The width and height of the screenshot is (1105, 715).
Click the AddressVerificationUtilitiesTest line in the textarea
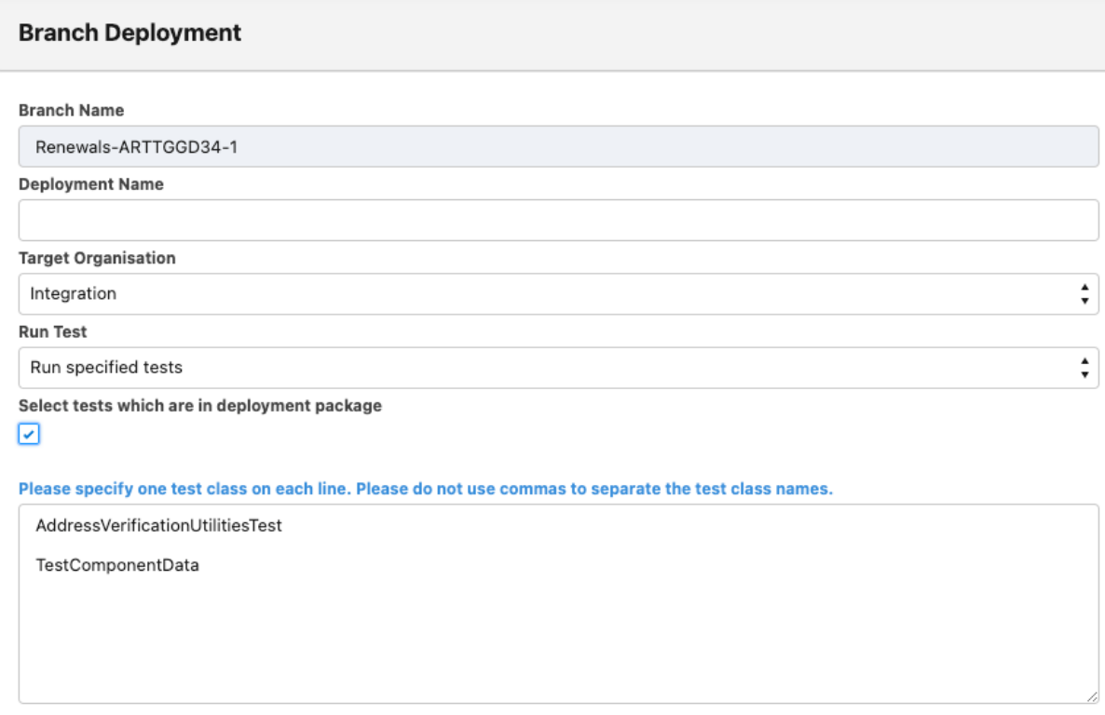tap(158, 526)
